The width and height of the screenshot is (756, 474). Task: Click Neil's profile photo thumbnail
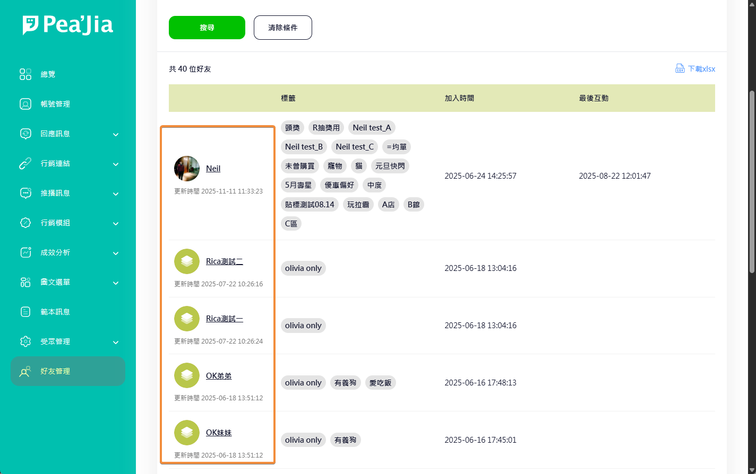click(x=187, y=169)
